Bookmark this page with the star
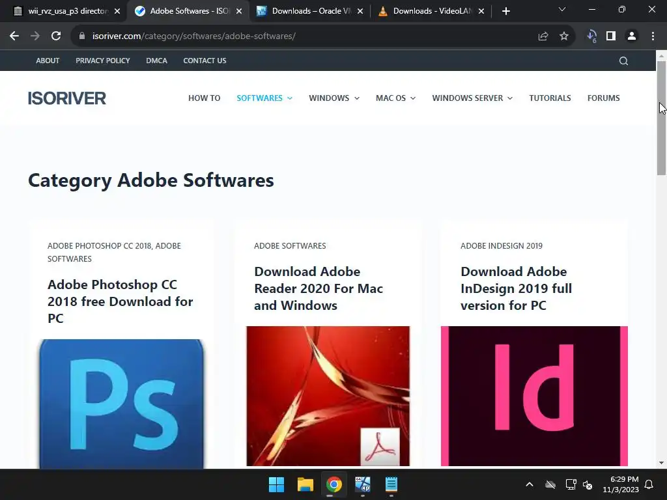The image size is (667, 500). (564, 36)
